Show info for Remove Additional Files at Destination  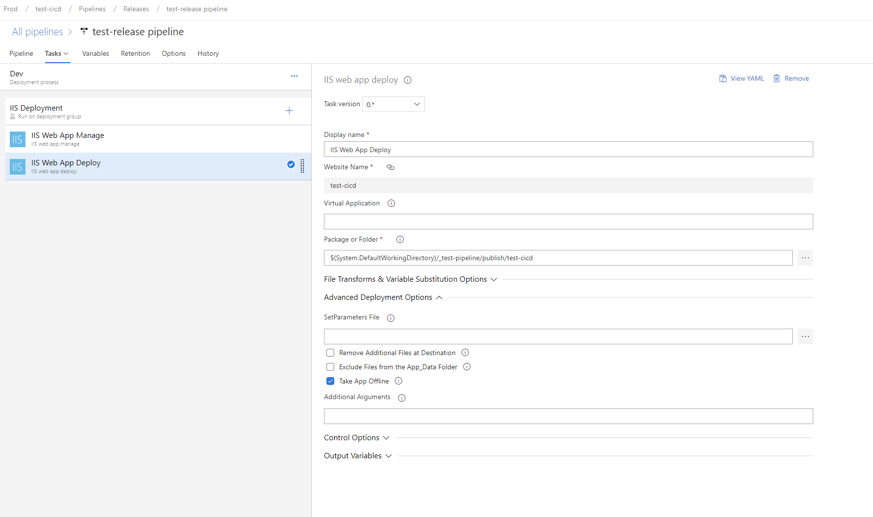tap(465, 353)
